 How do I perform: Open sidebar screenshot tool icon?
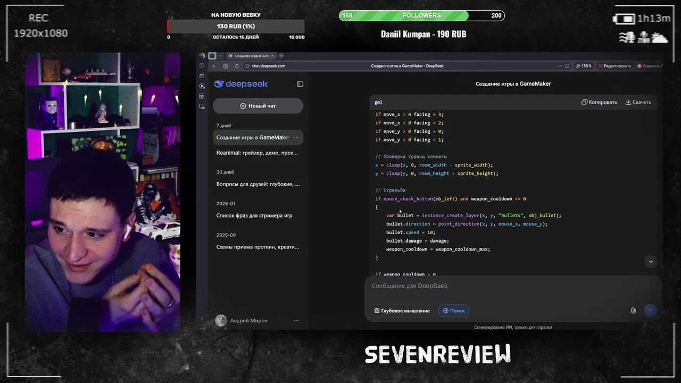(202, 106)
